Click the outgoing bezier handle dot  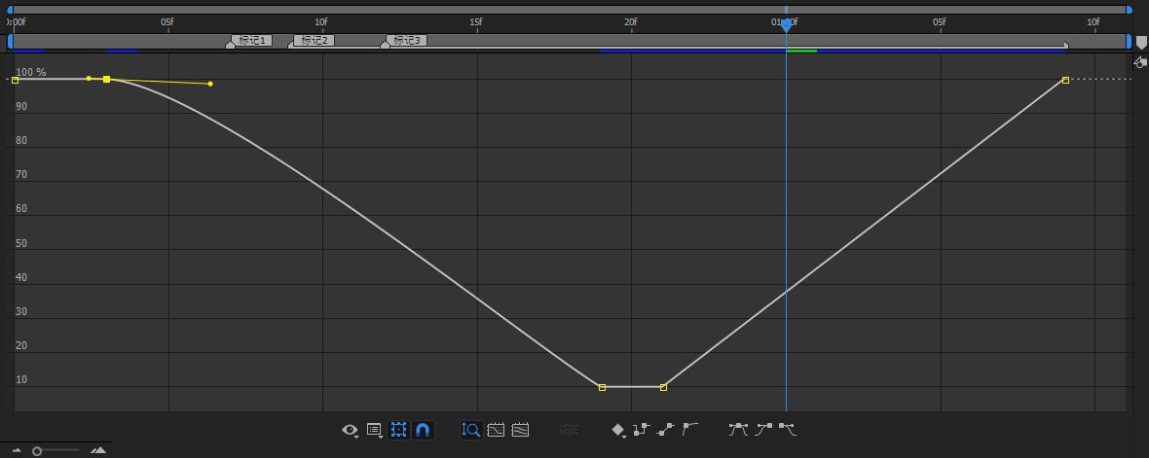click(210, 85)
